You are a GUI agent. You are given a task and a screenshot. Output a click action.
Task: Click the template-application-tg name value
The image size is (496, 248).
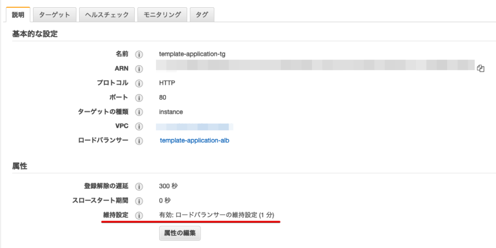click(192, 54)
